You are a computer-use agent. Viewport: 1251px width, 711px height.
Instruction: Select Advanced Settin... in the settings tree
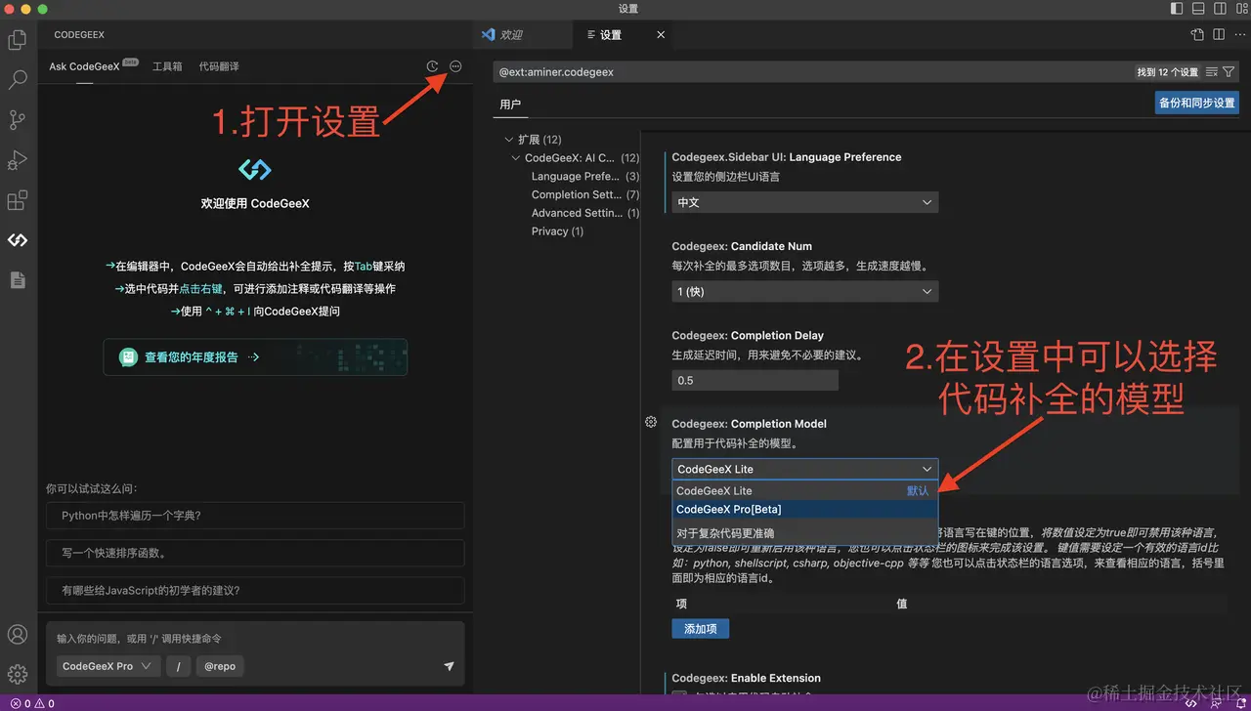click(585, 213)
